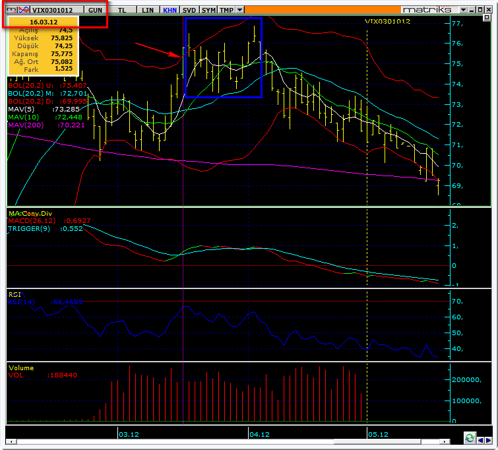Select the GUN period button
Viewport: 498px width, 450px height.
(95, 10)
